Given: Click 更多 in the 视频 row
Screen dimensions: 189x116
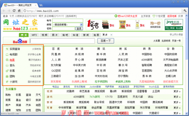Looking at the screenshot, I should [177, 91].
